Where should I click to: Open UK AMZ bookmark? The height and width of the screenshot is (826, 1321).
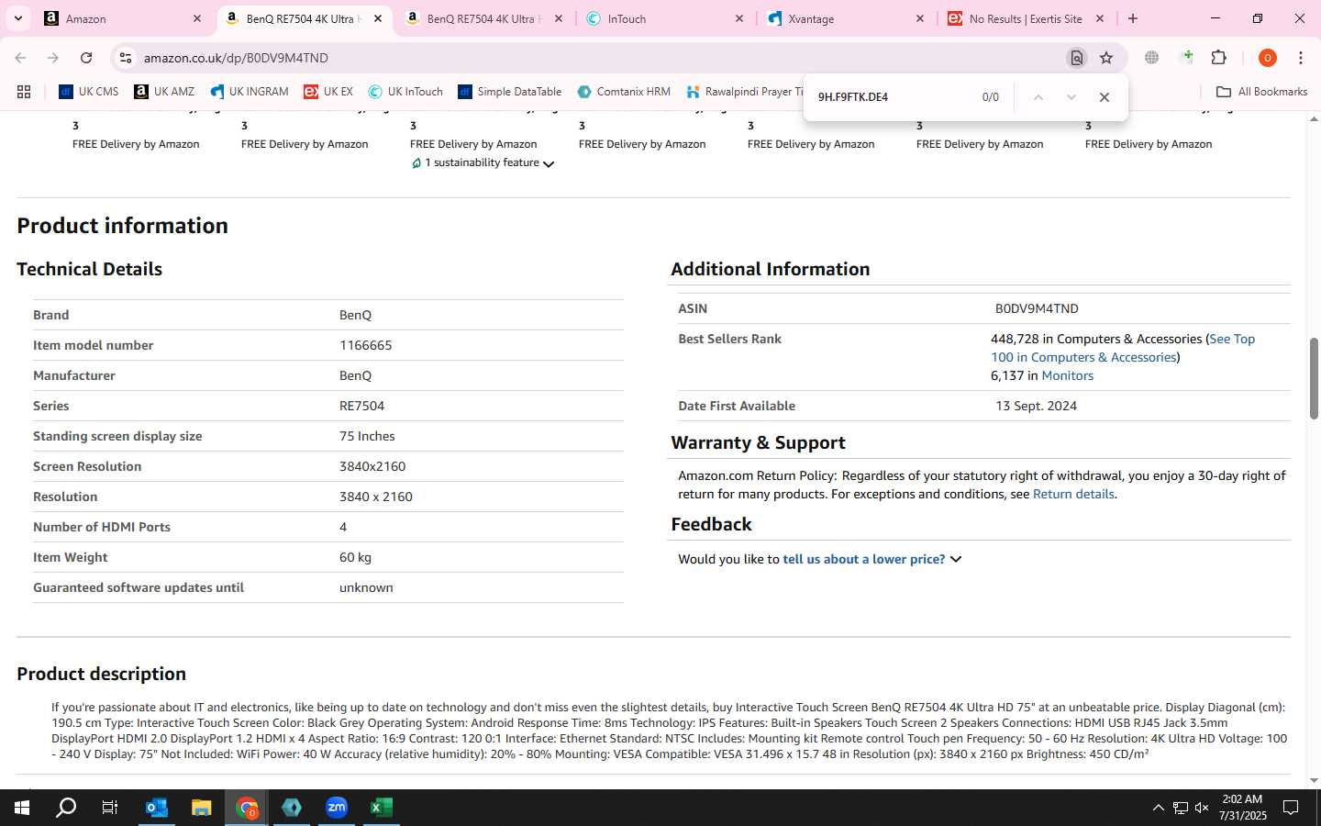(164, 92)
